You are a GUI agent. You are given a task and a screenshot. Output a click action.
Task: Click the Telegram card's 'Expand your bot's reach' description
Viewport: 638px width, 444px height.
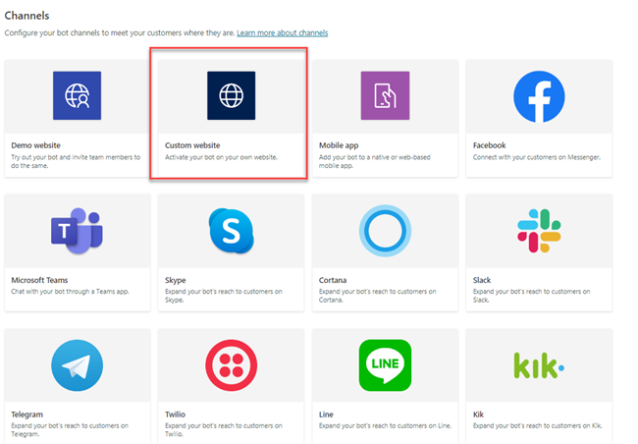(x=70, y=429)
